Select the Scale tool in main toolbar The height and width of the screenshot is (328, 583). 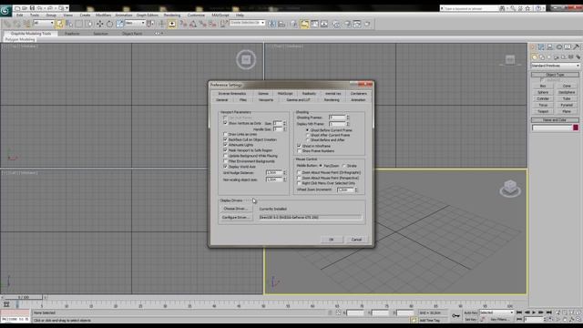coord(119,24)
